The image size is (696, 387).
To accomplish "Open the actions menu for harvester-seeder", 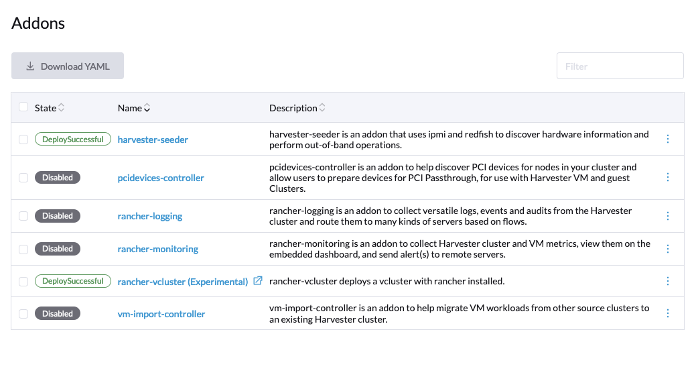I will [x=667, y=139].
